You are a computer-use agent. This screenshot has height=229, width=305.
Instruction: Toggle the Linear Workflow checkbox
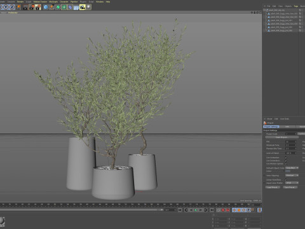(286, 179)
